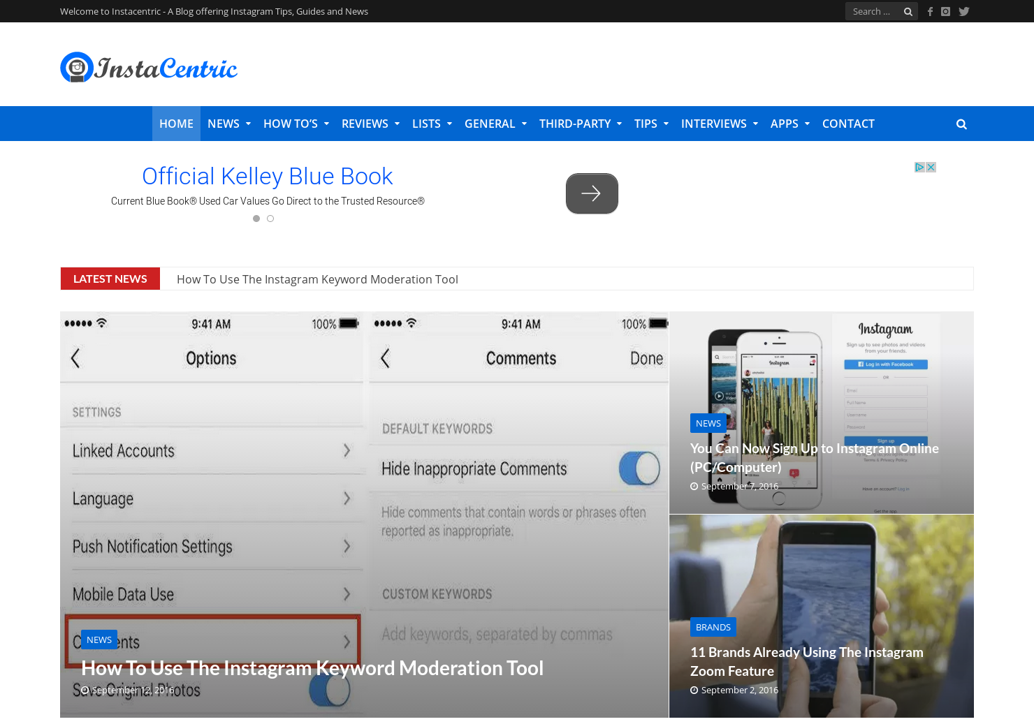Click the search icon in the blue navigation bar
This screenshot has height=724, width=1034.
tap(961, 124)
